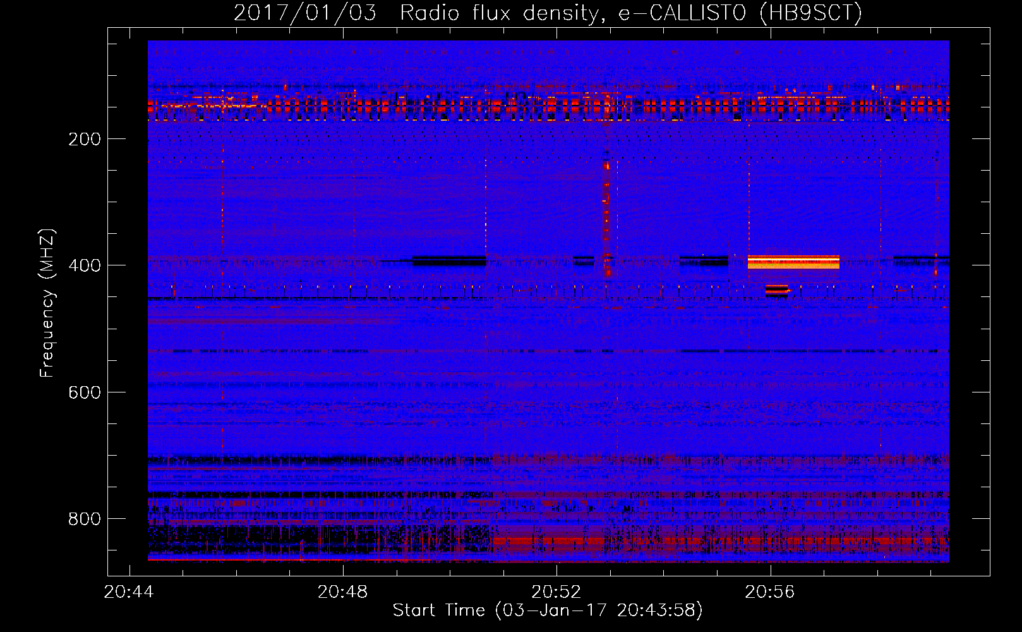Viewport: 1022px width, 632px height.
Task: Click the bright yellow burst block near 400 MHz
Action: [x=793, y=262]
